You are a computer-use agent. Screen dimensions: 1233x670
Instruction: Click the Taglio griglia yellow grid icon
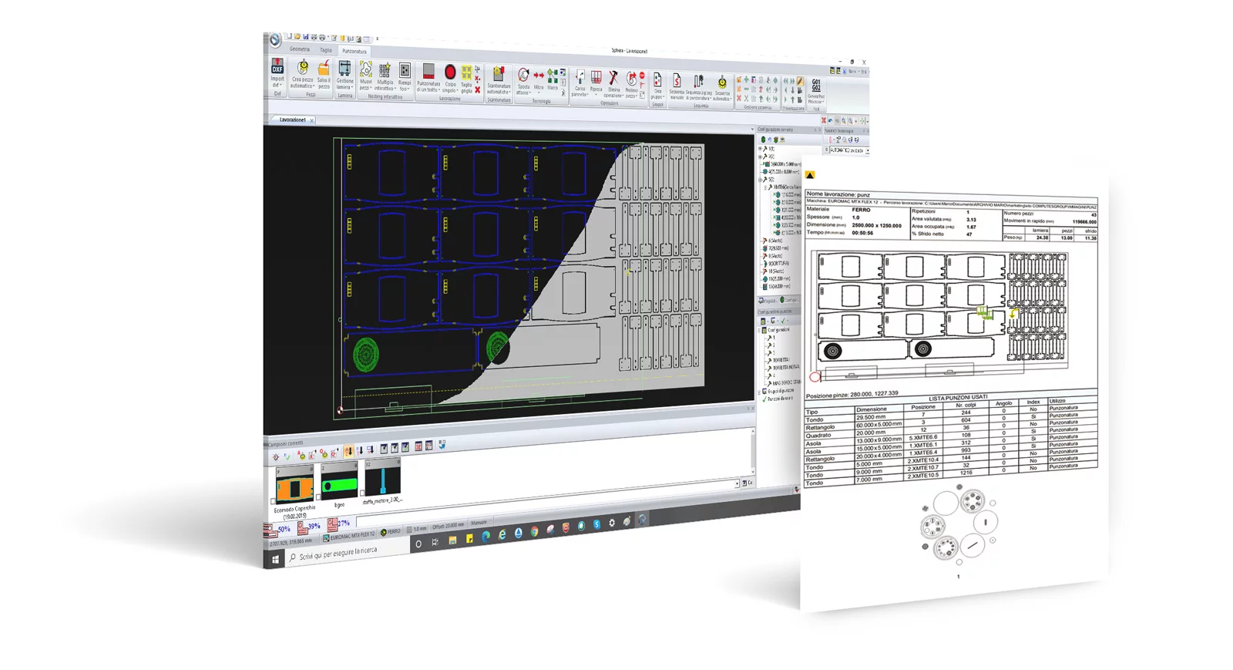(466, 73)
